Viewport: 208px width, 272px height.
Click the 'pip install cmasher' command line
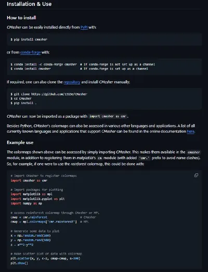(29, 40)
